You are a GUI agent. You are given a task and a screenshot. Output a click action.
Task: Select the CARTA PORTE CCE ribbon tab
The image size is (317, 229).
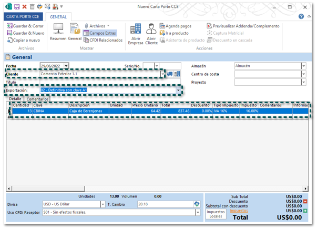pyautogui.click(x=23, y=17)
